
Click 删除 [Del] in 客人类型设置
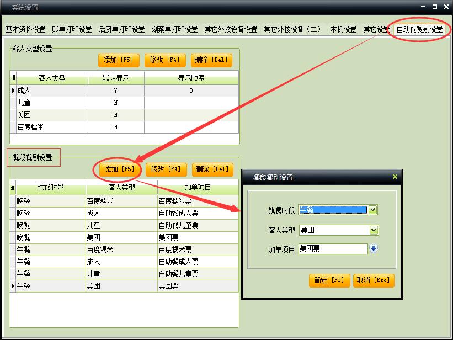211,60
